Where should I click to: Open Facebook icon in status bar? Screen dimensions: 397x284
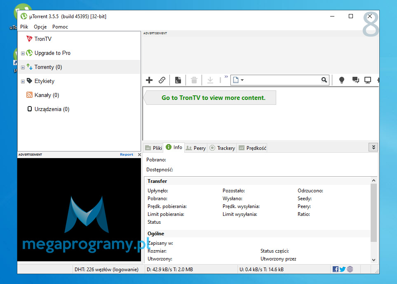[336, 269]
